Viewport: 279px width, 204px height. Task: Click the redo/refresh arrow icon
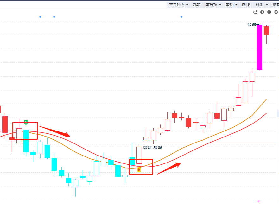255,12
